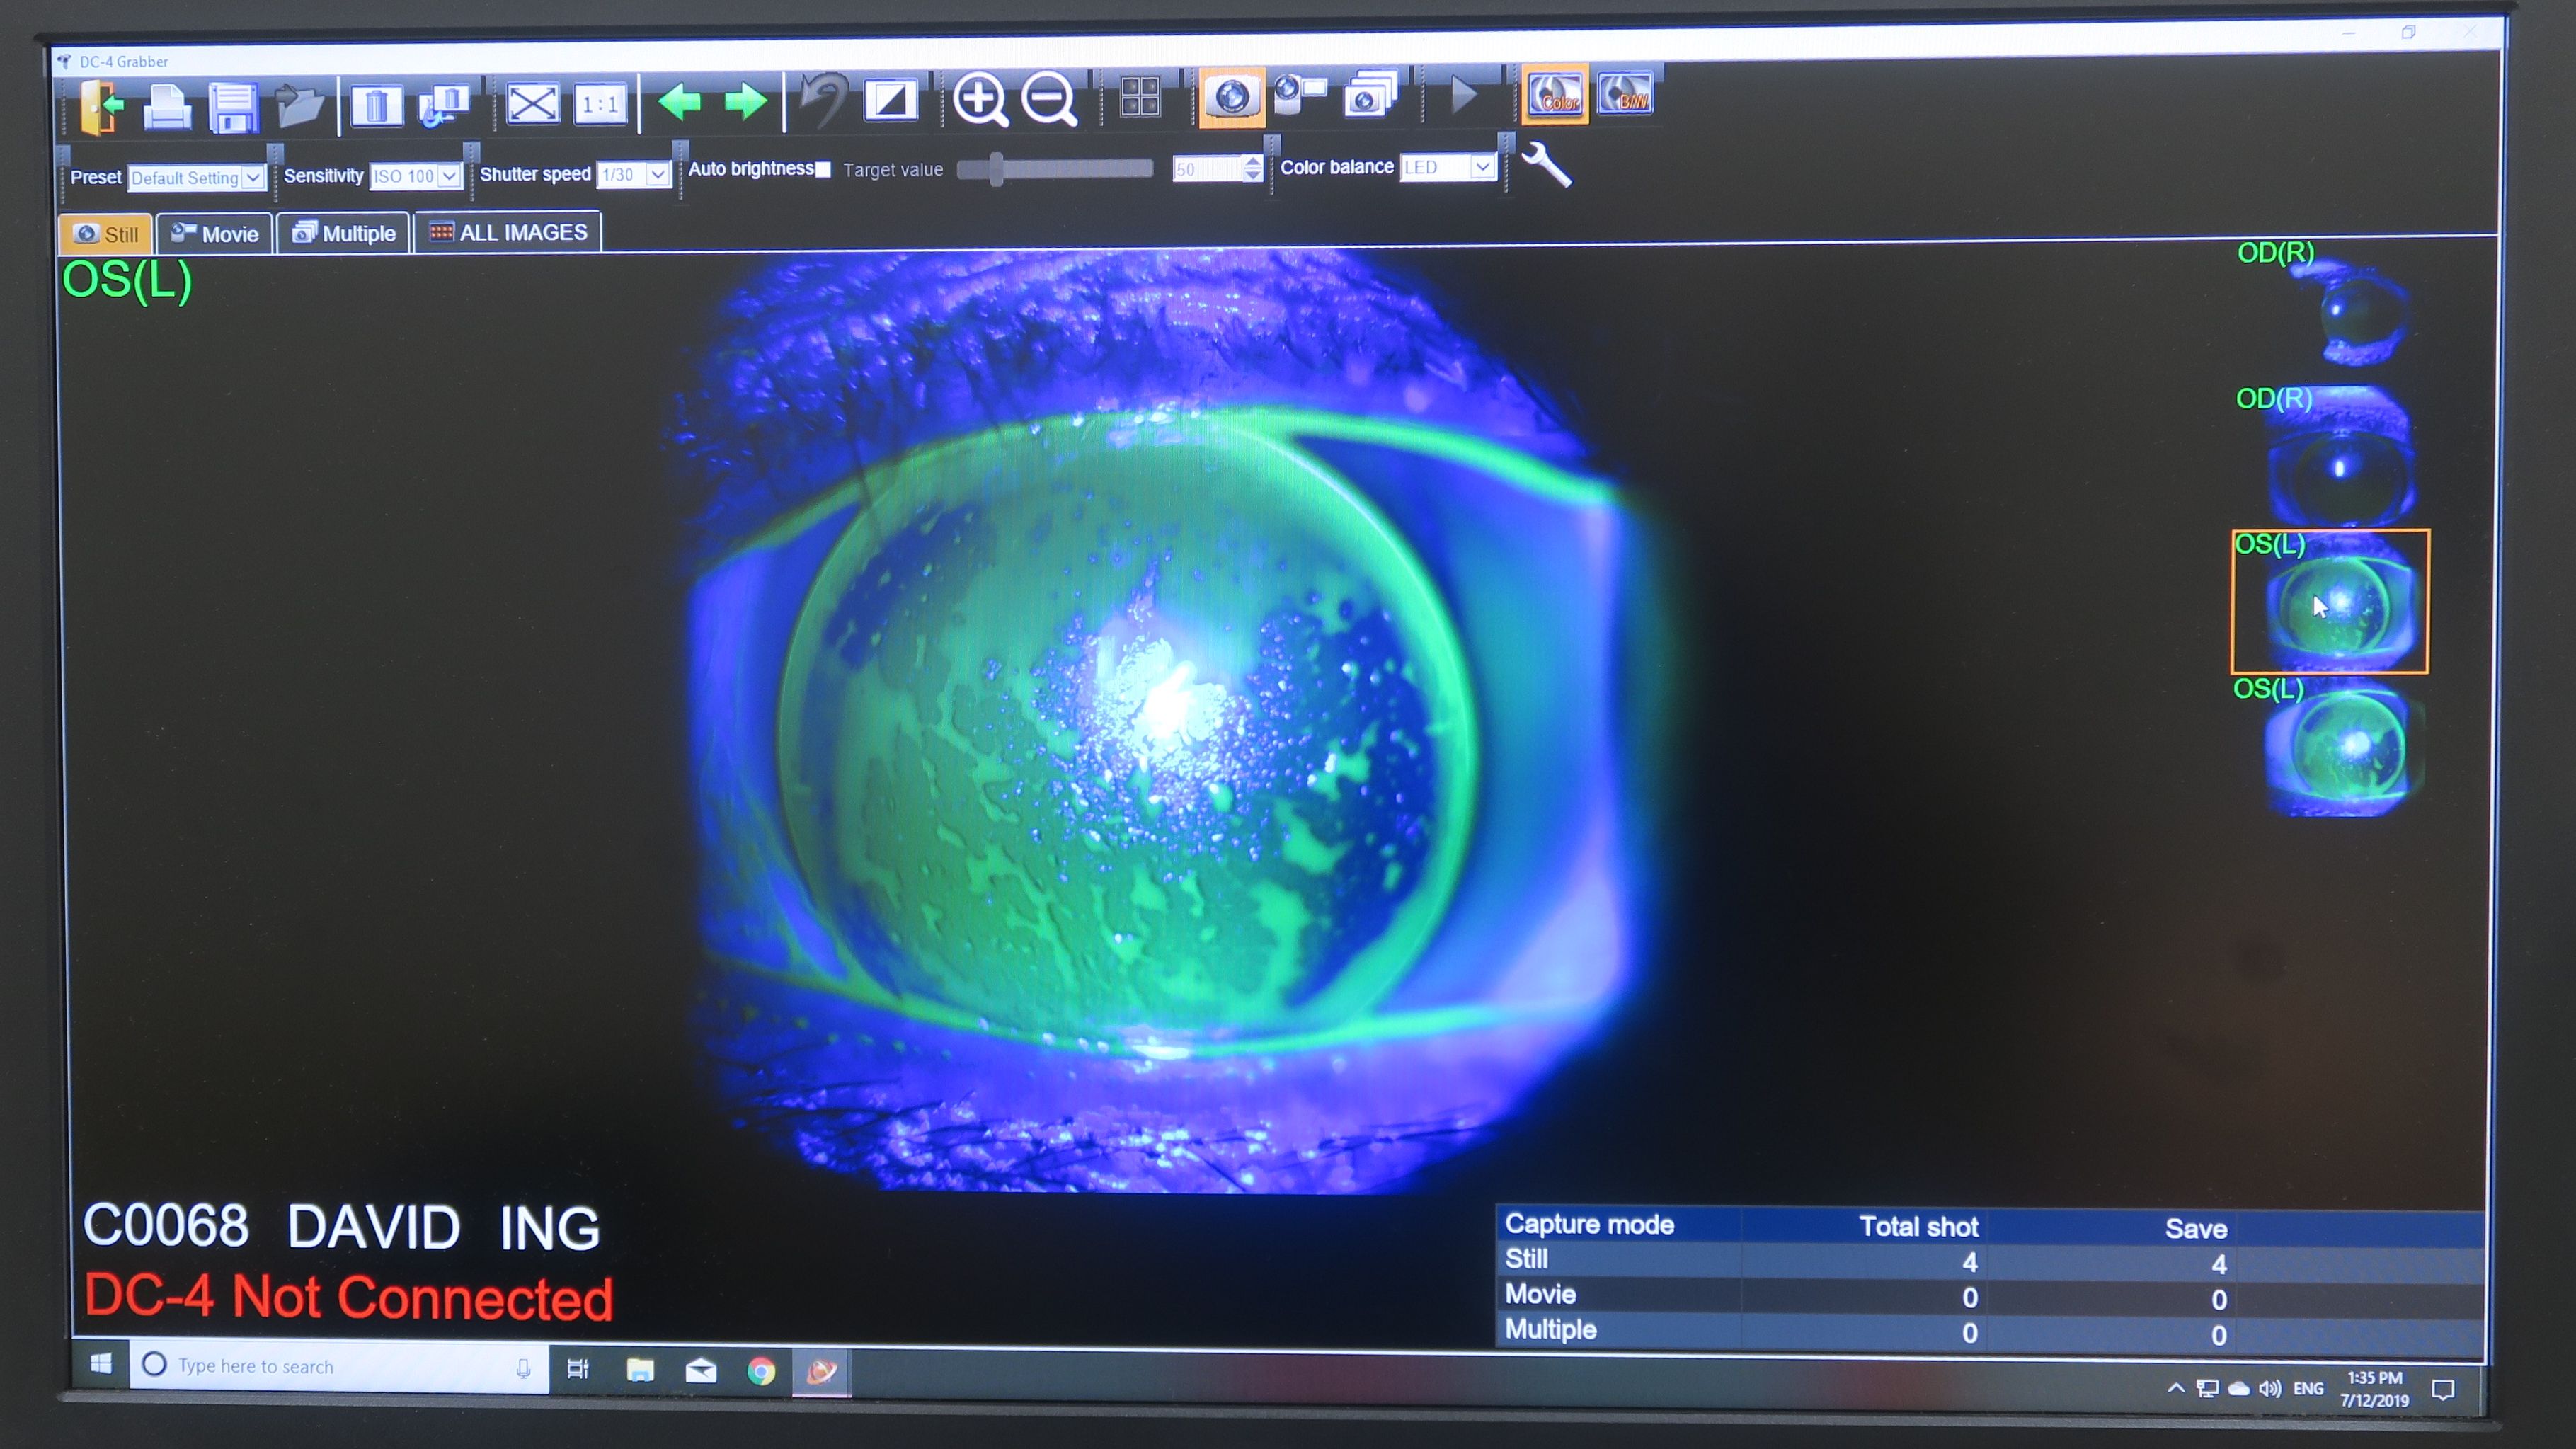Delete image using trash can icon

click(x=376, y=105)
